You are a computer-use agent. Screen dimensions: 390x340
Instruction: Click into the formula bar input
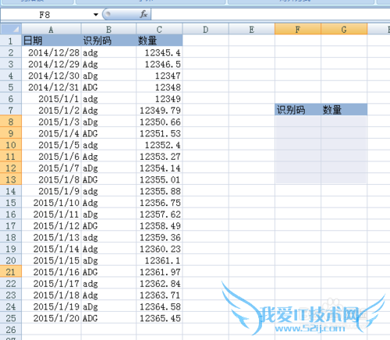click(x=271, y=15)
